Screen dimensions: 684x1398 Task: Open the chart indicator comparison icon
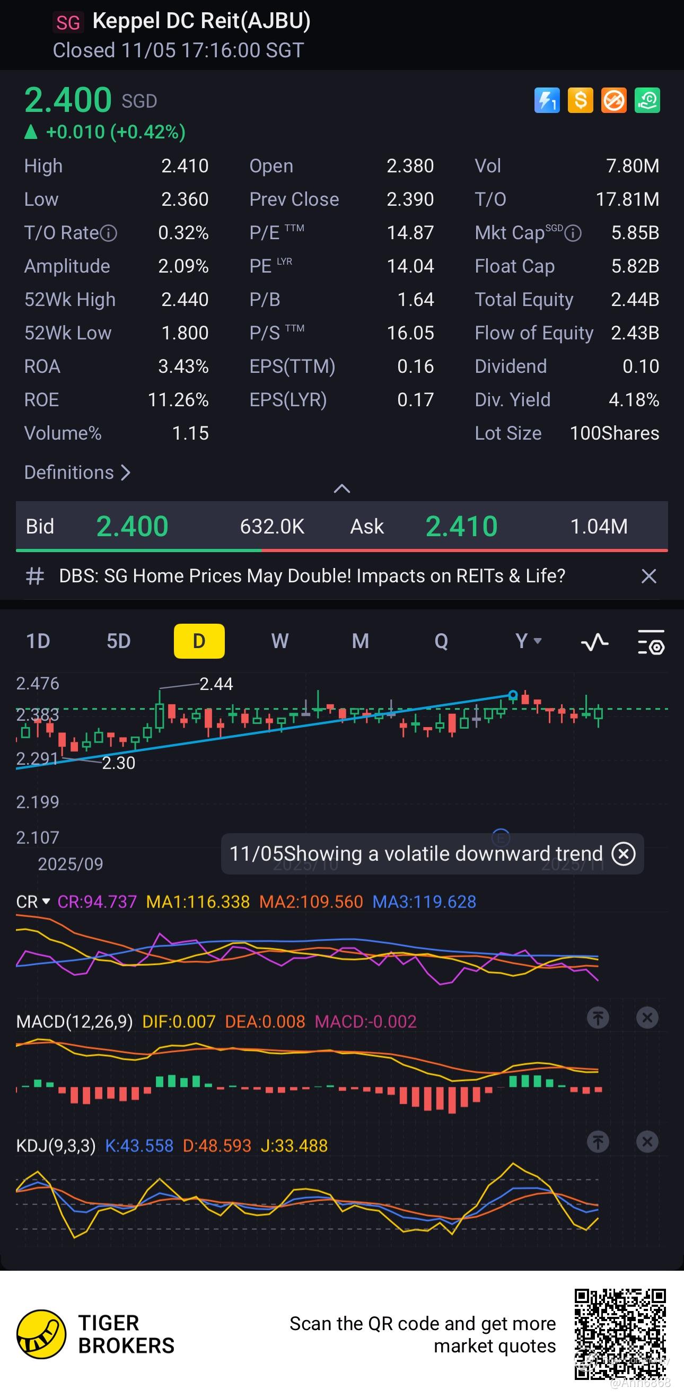(x=594, y=642)
